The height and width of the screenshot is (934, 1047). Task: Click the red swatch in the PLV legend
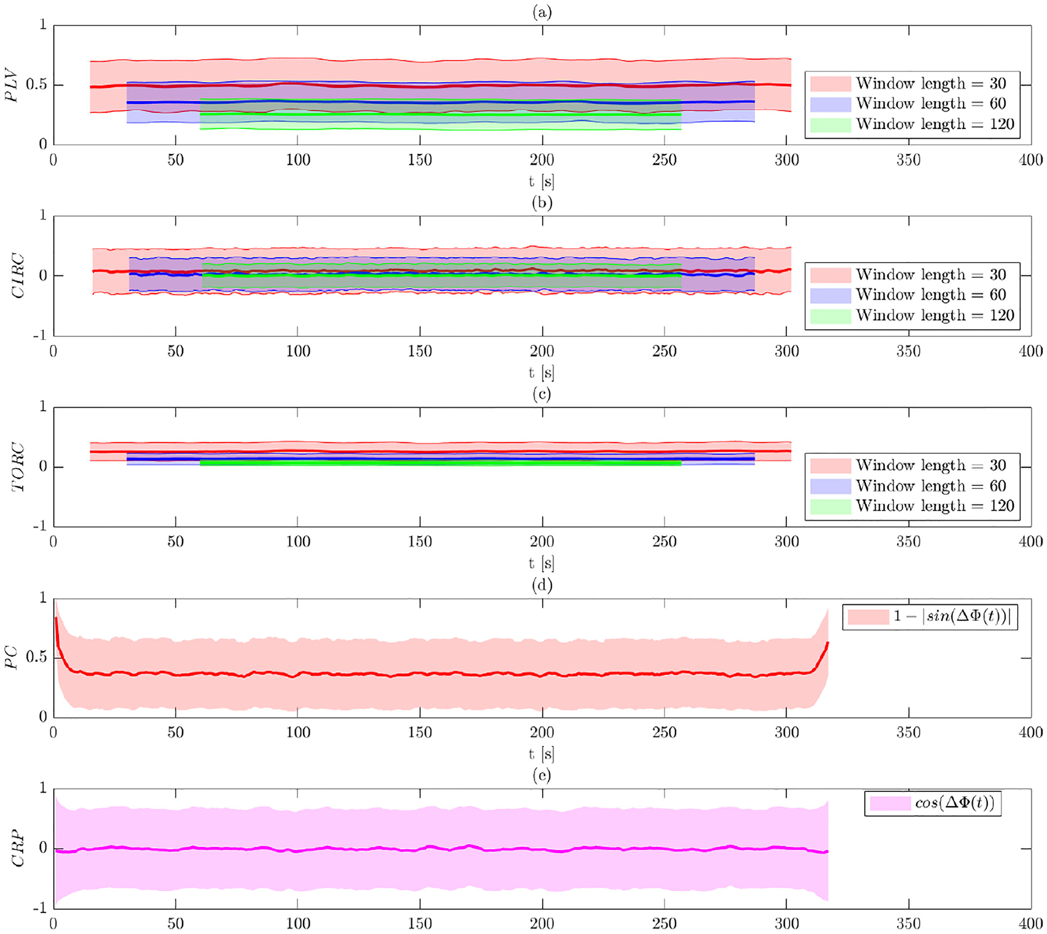831,84
